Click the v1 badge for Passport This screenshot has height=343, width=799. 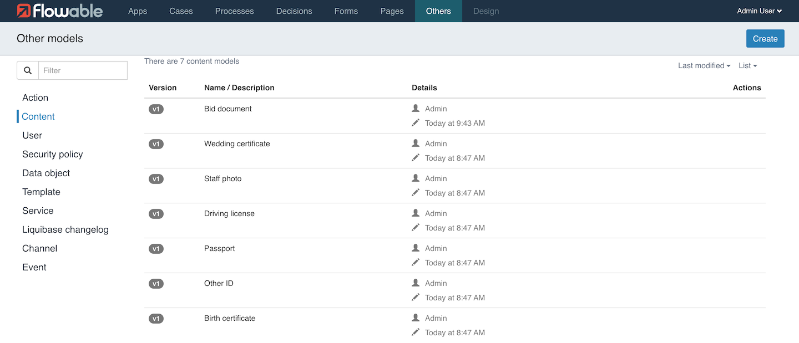point(156,249)
